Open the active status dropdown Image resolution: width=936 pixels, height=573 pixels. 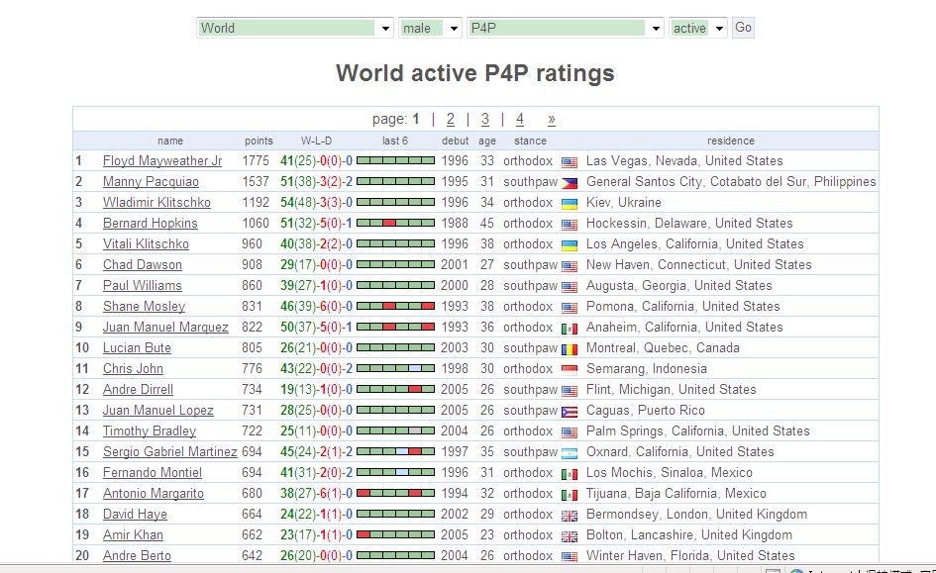[x=698, y=28]
